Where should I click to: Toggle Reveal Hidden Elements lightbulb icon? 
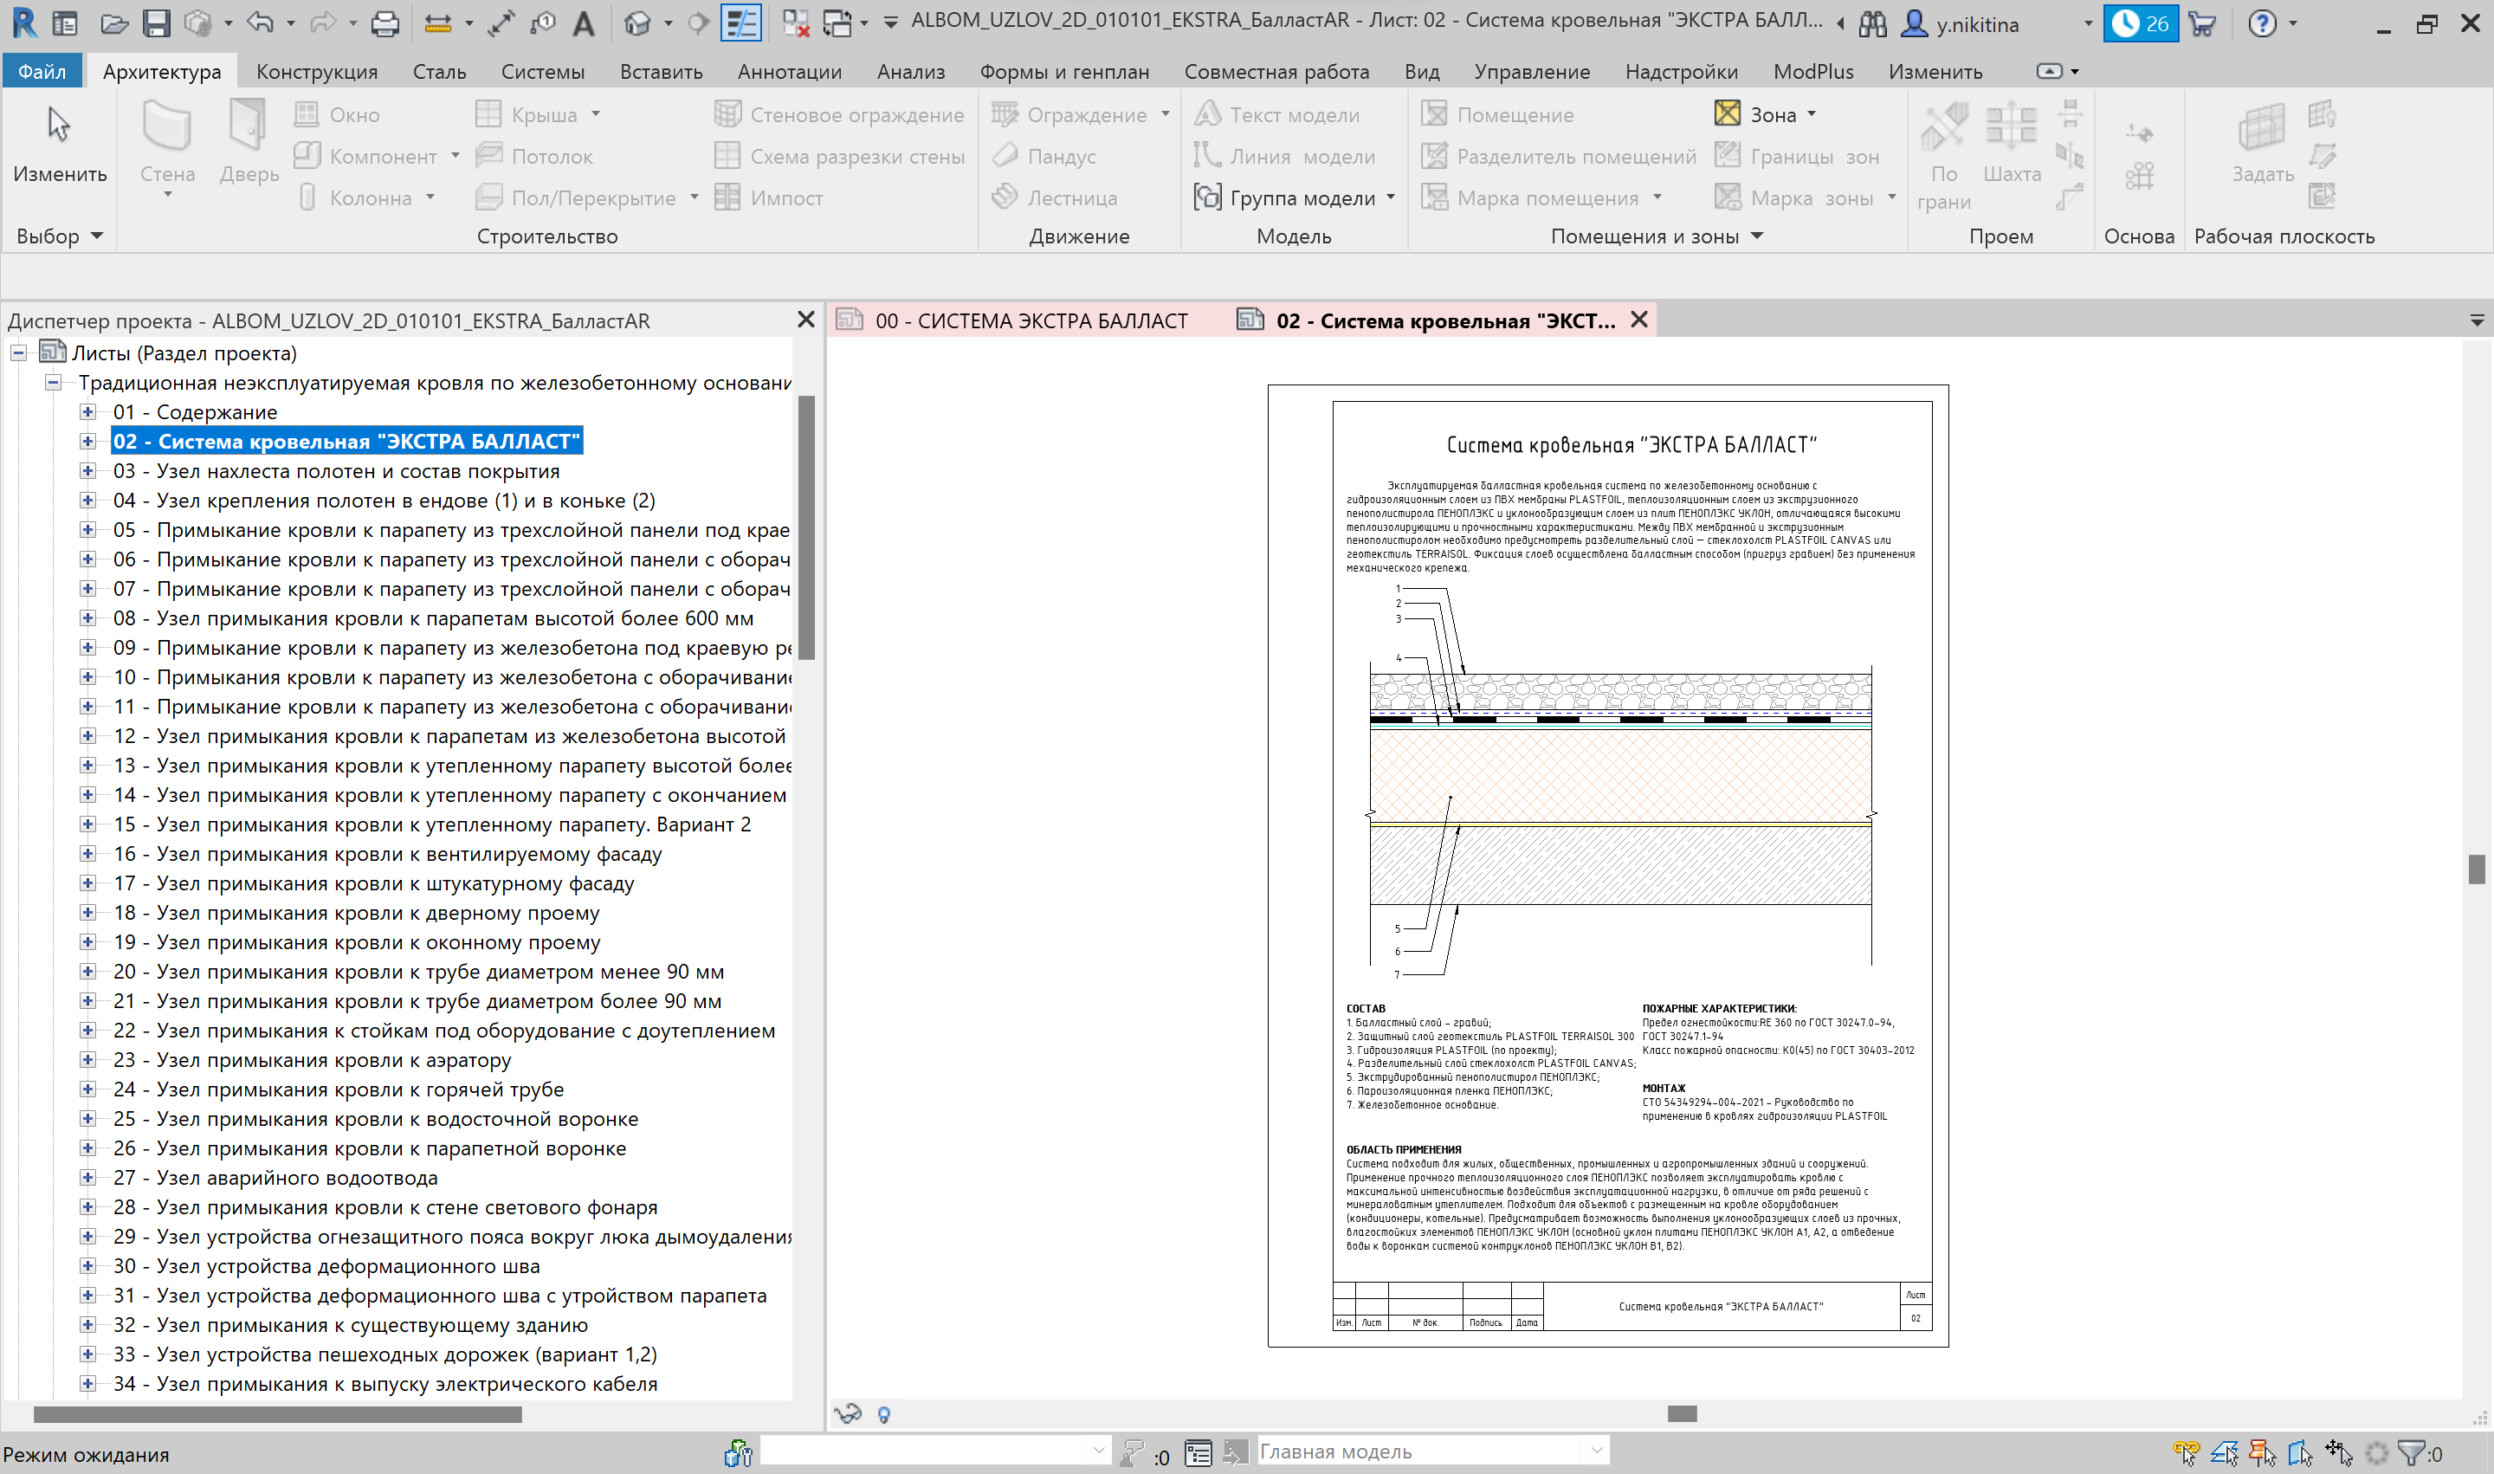884,1413
